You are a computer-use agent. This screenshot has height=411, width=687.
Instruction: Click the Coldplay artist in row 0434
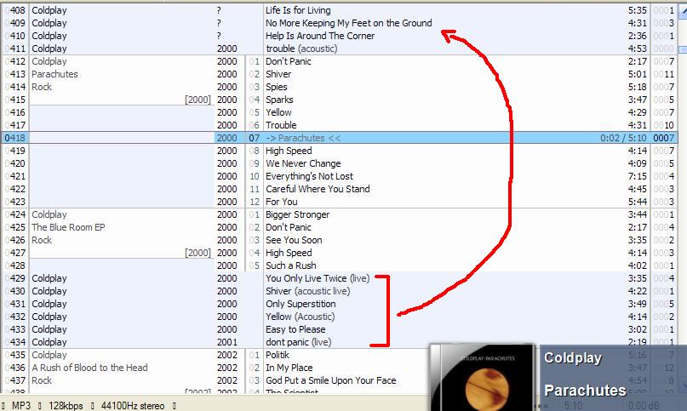coord(49,342)
